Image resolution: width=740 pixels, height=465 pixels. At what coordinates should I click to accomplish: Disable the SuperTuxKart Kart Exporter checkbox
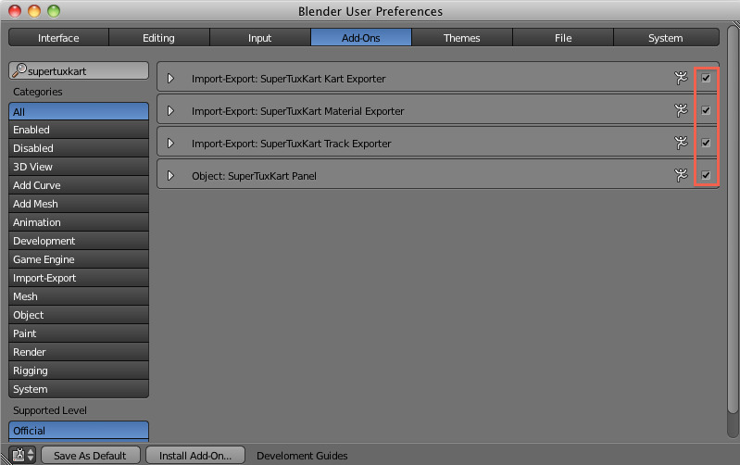(706, 78)
